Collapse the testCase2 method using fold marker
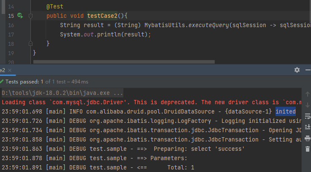Image resolution: width=311 pixels, height=172 pixels. [30, 16]
